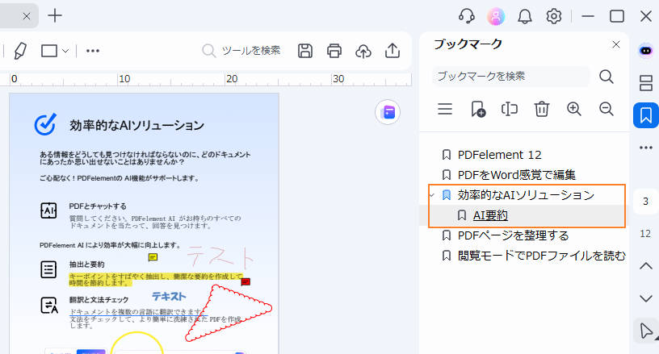Increase bookmark text size with the zoom in icon
This screenshot has width=659, height=354.
point(573,109)
